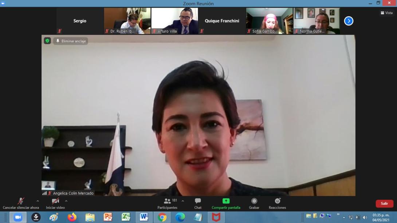The height and width of the screenshot is (223, 397).
Task: Open the Chat panel
Action: [198, 203]
